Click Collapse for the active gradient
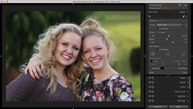Image resolution: width=193 pixels, height=109 pixels. pyautogui.click(x=177, y=61)
